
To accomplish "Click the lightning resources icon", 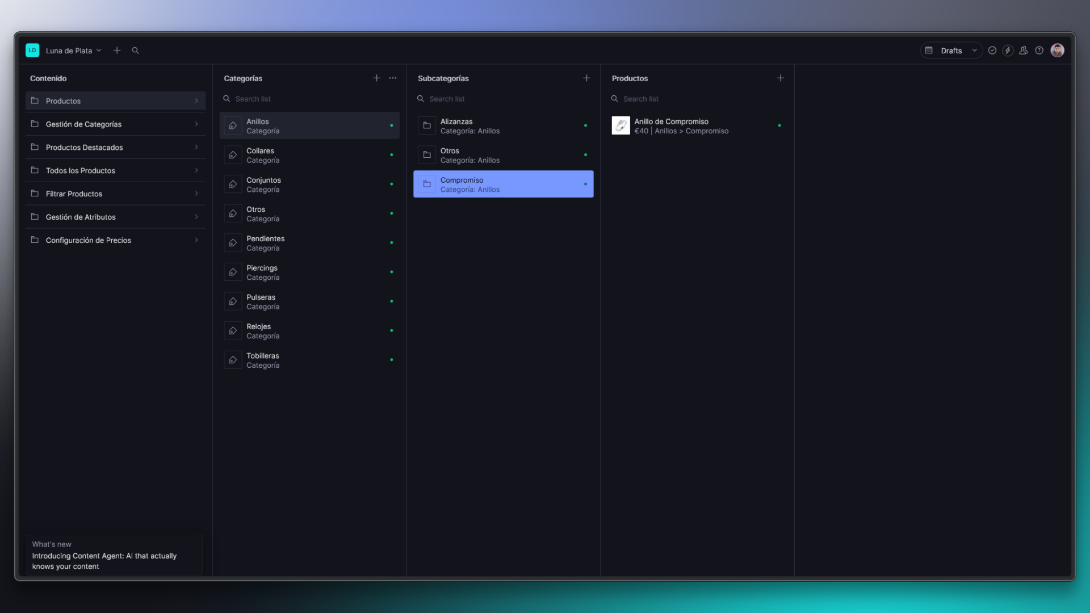I will (1008, 51).
